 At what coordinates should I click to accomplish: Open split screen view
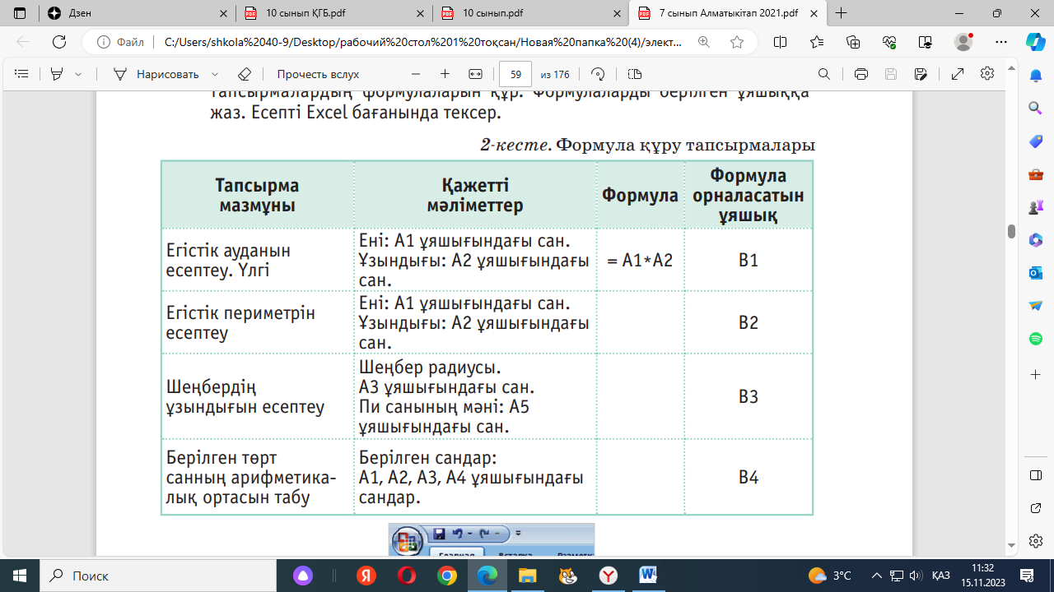[x=780, y=42]
